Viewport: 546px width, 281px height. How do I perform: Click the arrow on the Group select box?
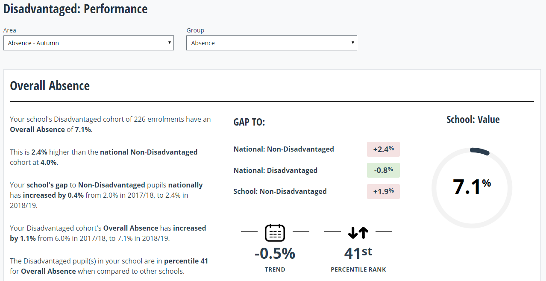coord(352,43)
